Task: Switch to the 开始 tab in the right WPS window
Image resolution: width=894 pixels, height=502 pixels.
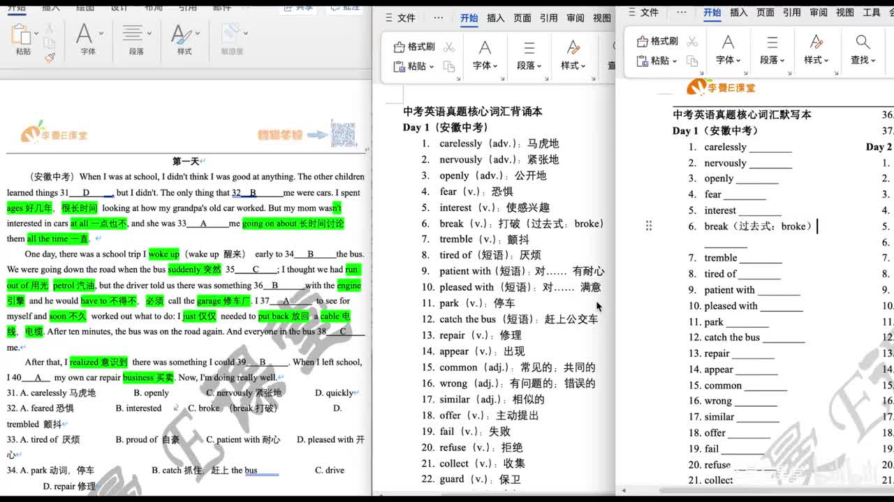Action: pos(712,13)
